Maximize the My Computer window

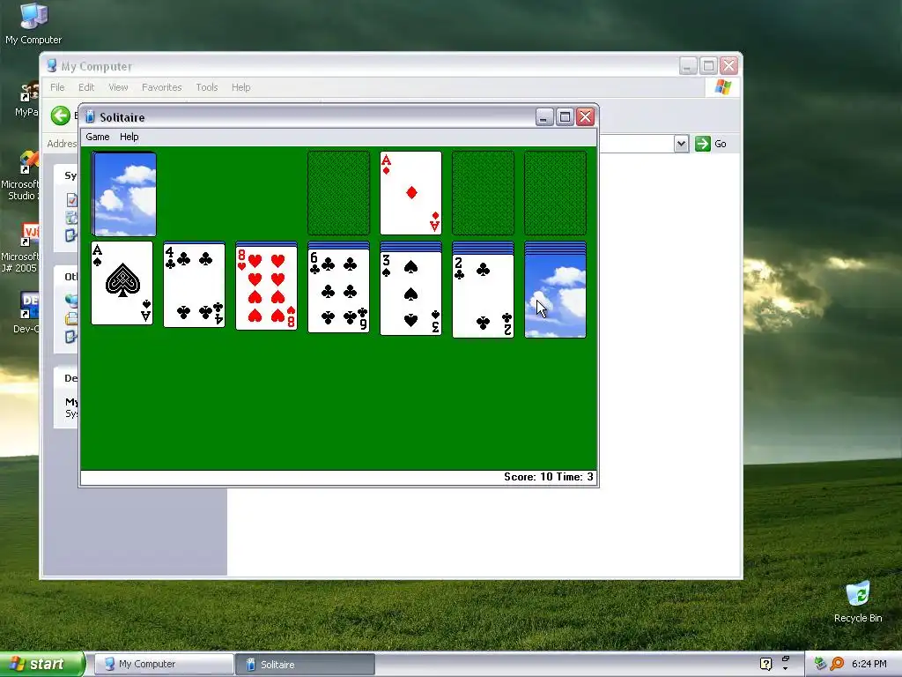(709, 65)
